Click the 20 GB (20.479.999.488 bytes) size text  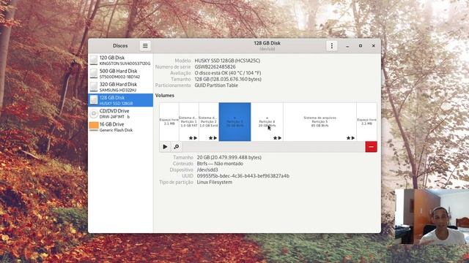pos(229,157)
